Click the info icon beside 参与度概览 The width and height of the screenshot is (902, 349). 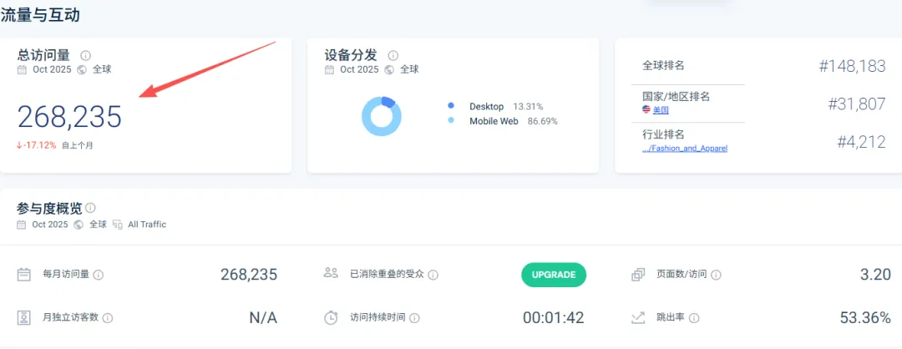[90, 208]
